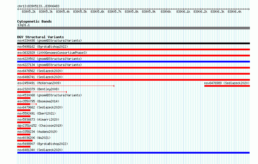Click the chr13:83905133..83906483 coordinate text
Viewport: 258px width, 164px height.
coord(38,6)
